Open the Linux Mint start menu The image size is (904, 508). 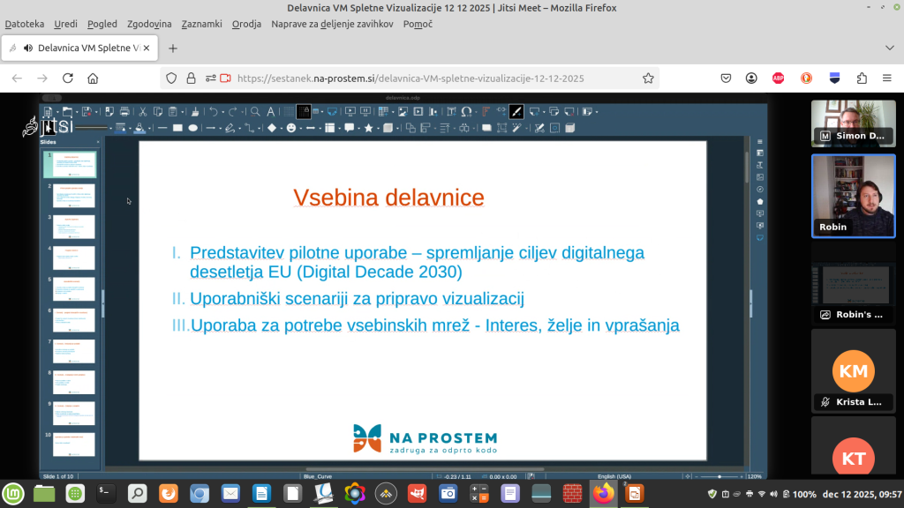(x=13, y=493)
